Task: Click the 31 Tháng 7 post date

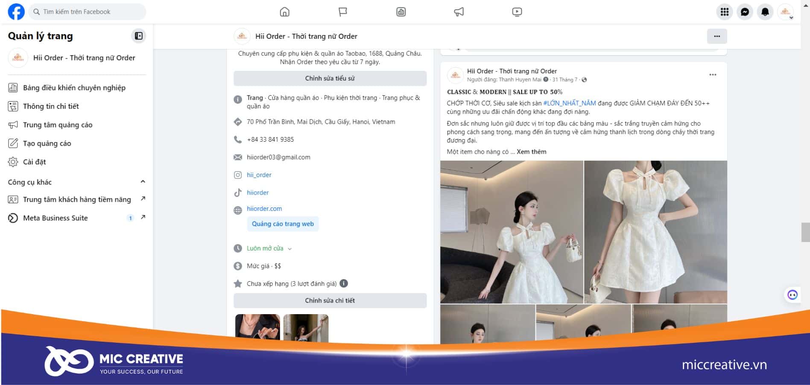Action: tap(564, 80)
